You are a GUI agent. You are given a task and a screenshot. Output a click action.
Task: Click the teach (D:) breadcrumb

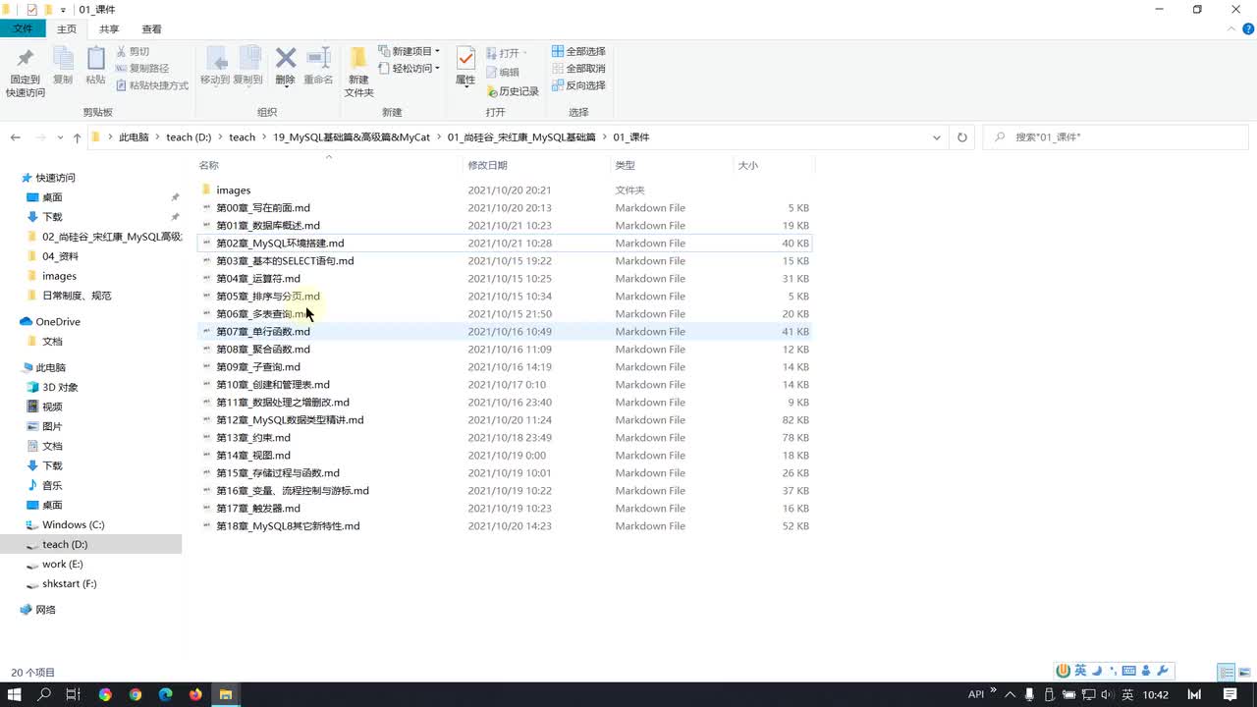click(x=189, y=137)
